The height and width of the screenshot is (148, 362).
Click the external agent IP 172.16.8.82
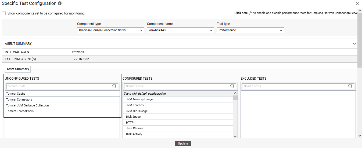(x=80, y=59)
